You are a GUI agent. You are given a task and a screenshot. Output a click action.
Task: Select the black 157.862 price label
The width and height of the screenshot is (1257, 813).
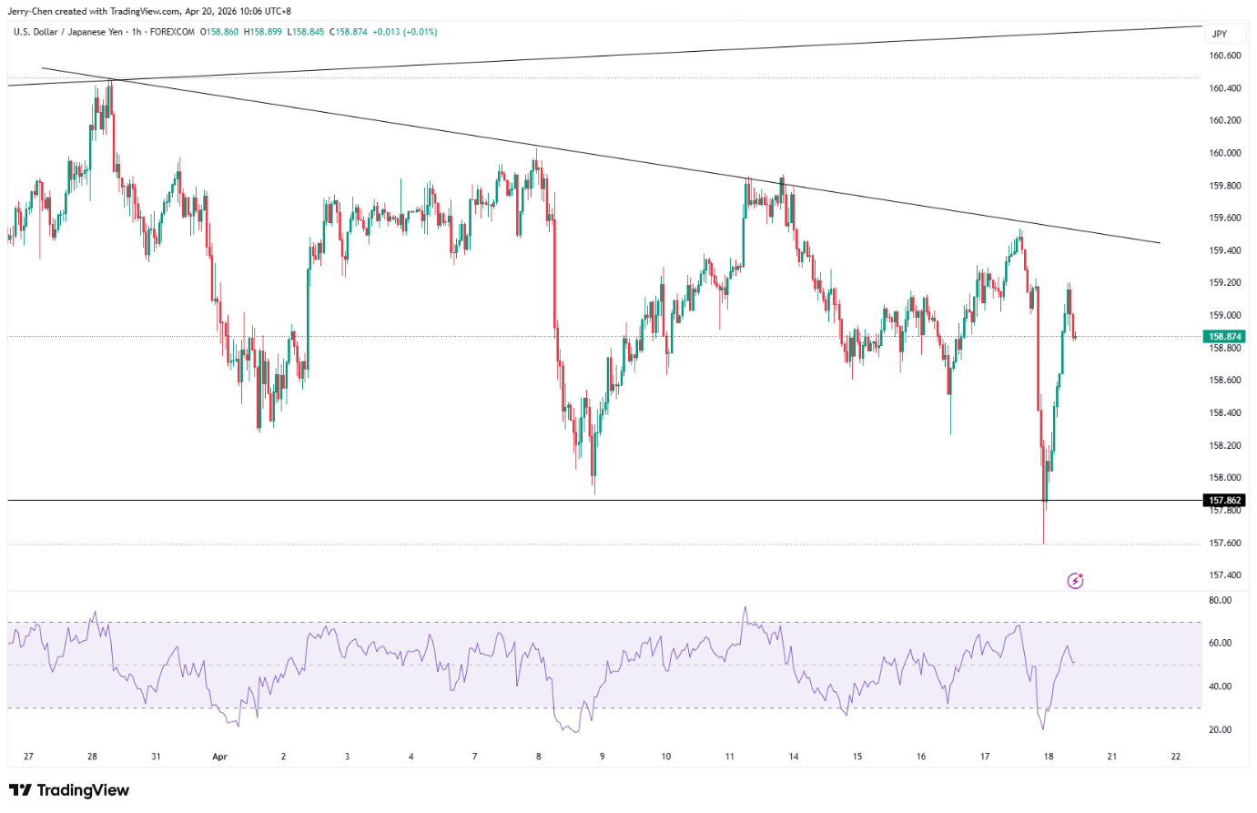coord(1225,501)
